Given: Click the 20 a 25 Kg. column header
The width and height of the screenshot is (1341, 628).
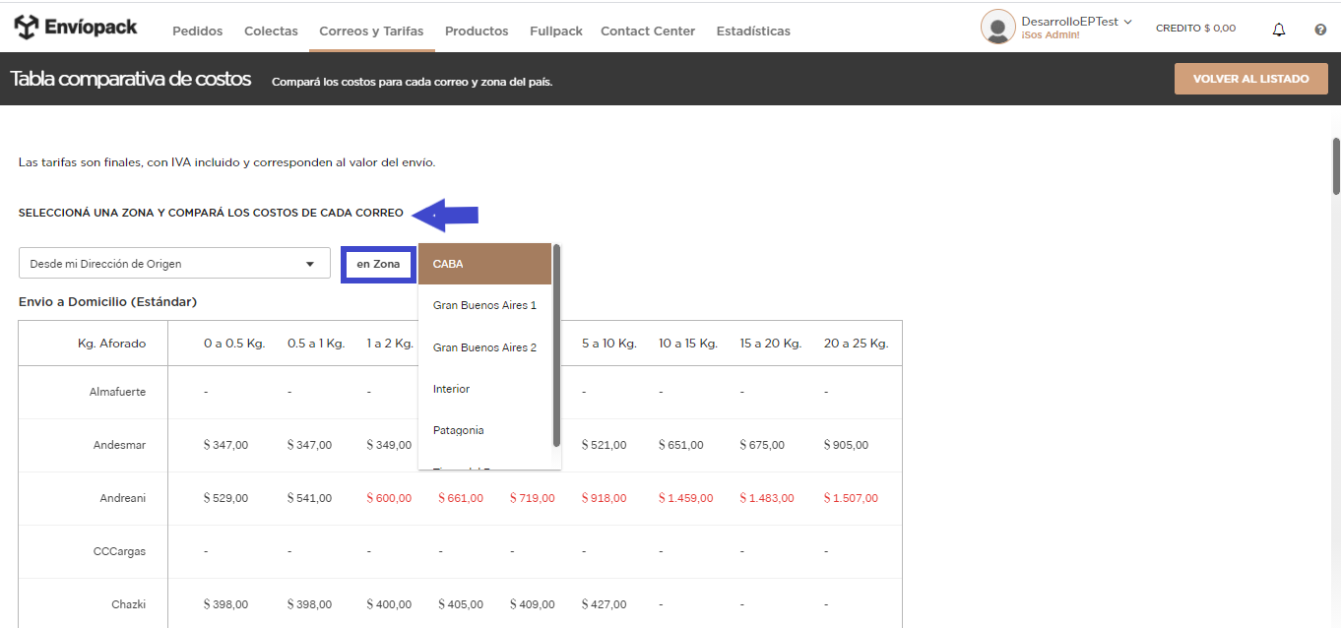Looking at the screenshot, I should (856, 344).
